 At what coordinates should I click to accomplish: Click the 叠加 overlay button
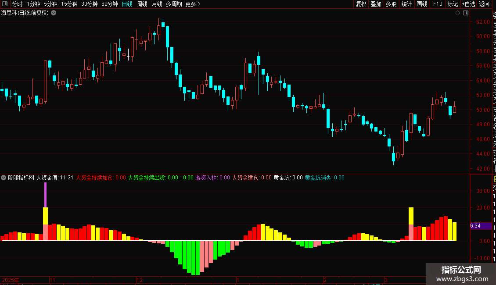coord(376,4)
